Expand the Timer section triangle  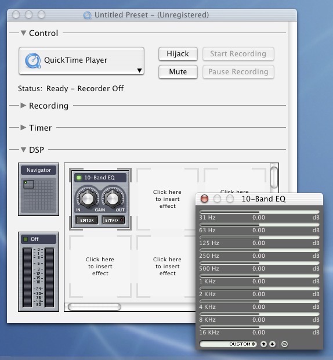coord(23,127)
